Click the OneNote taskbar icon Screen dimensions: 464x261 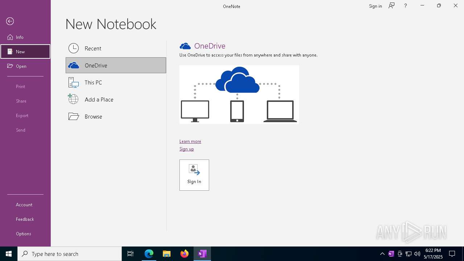[x=202, y=254]
